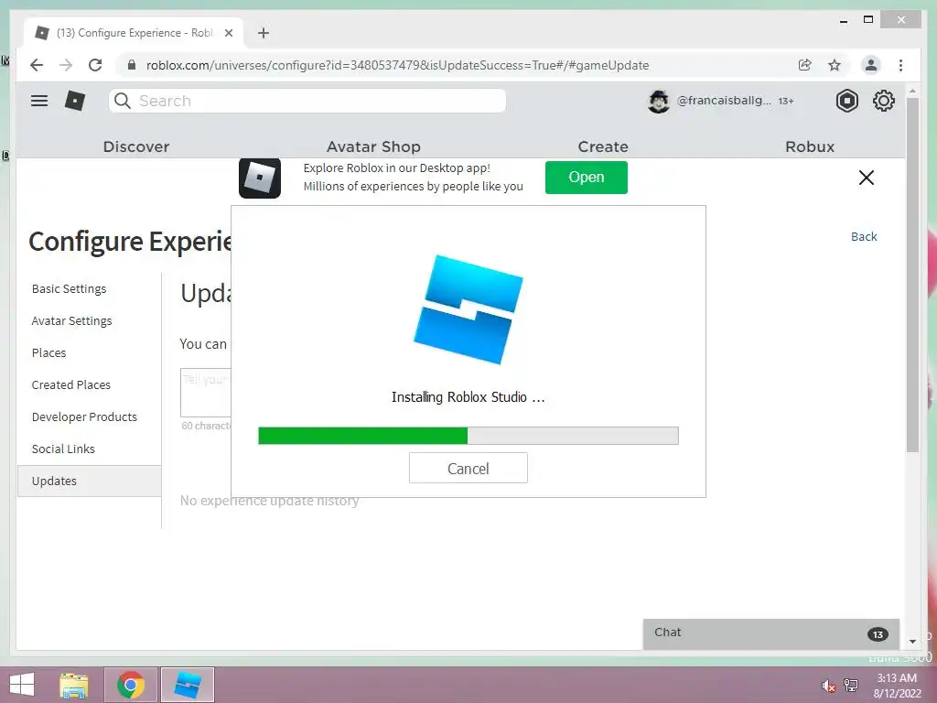Cancel the Roblox Studio installation
Viewport: 937px width, 703px height.
468,468
